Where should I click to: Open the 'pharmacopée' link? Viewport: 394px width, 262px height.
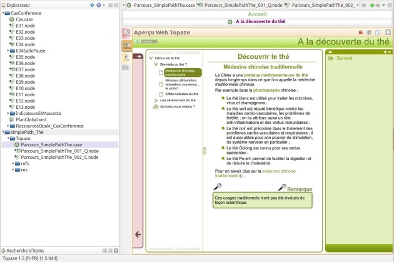[266, 90]
